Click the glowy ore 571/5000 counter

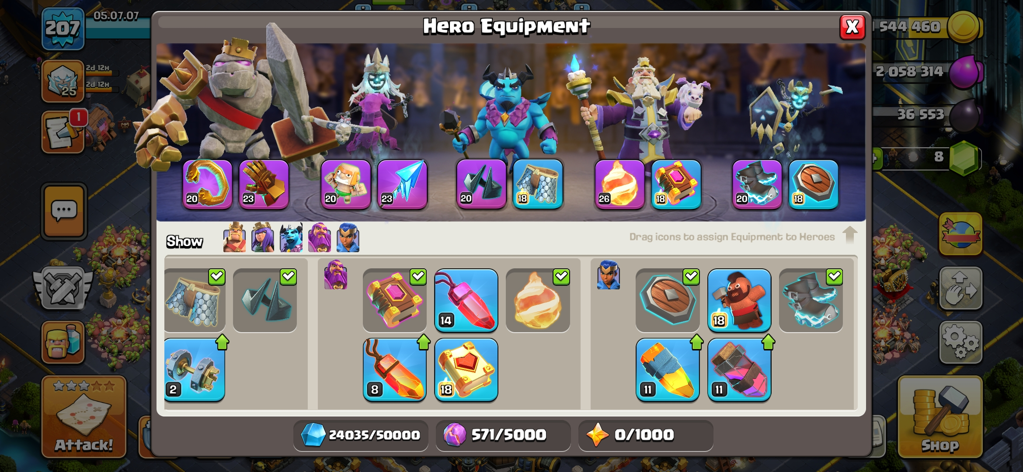[503, 435]
